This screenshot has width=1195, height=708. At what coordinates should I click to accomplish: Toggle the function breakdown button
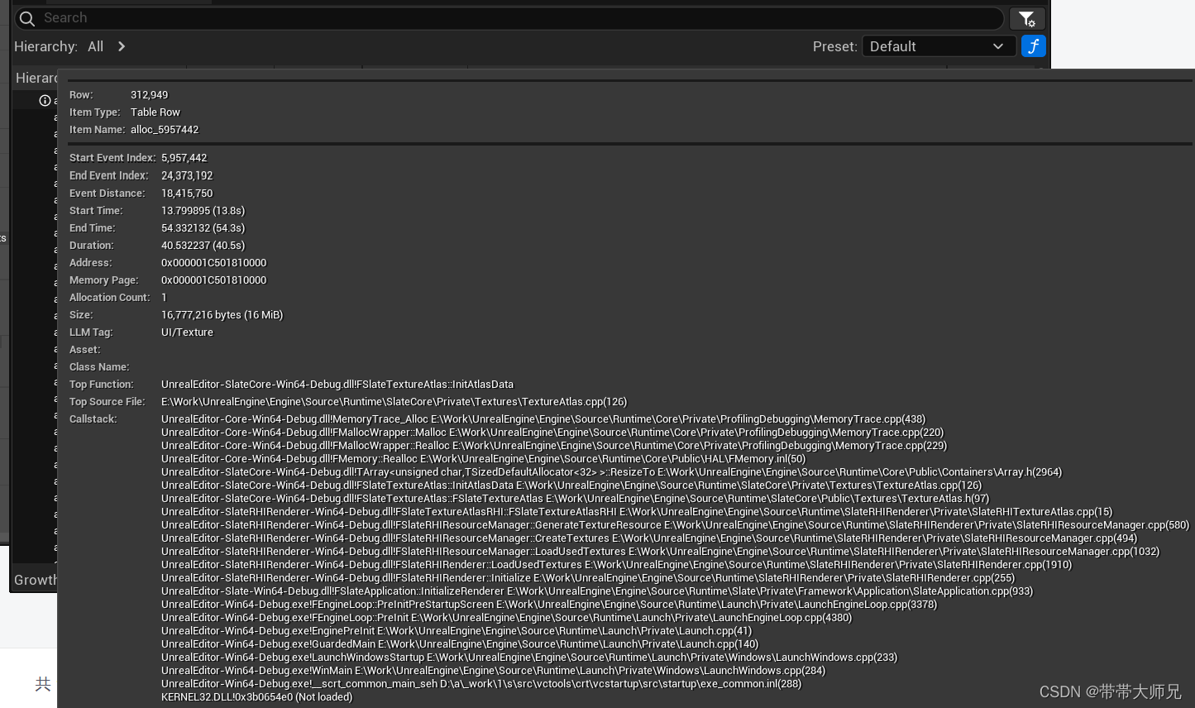1033,46
